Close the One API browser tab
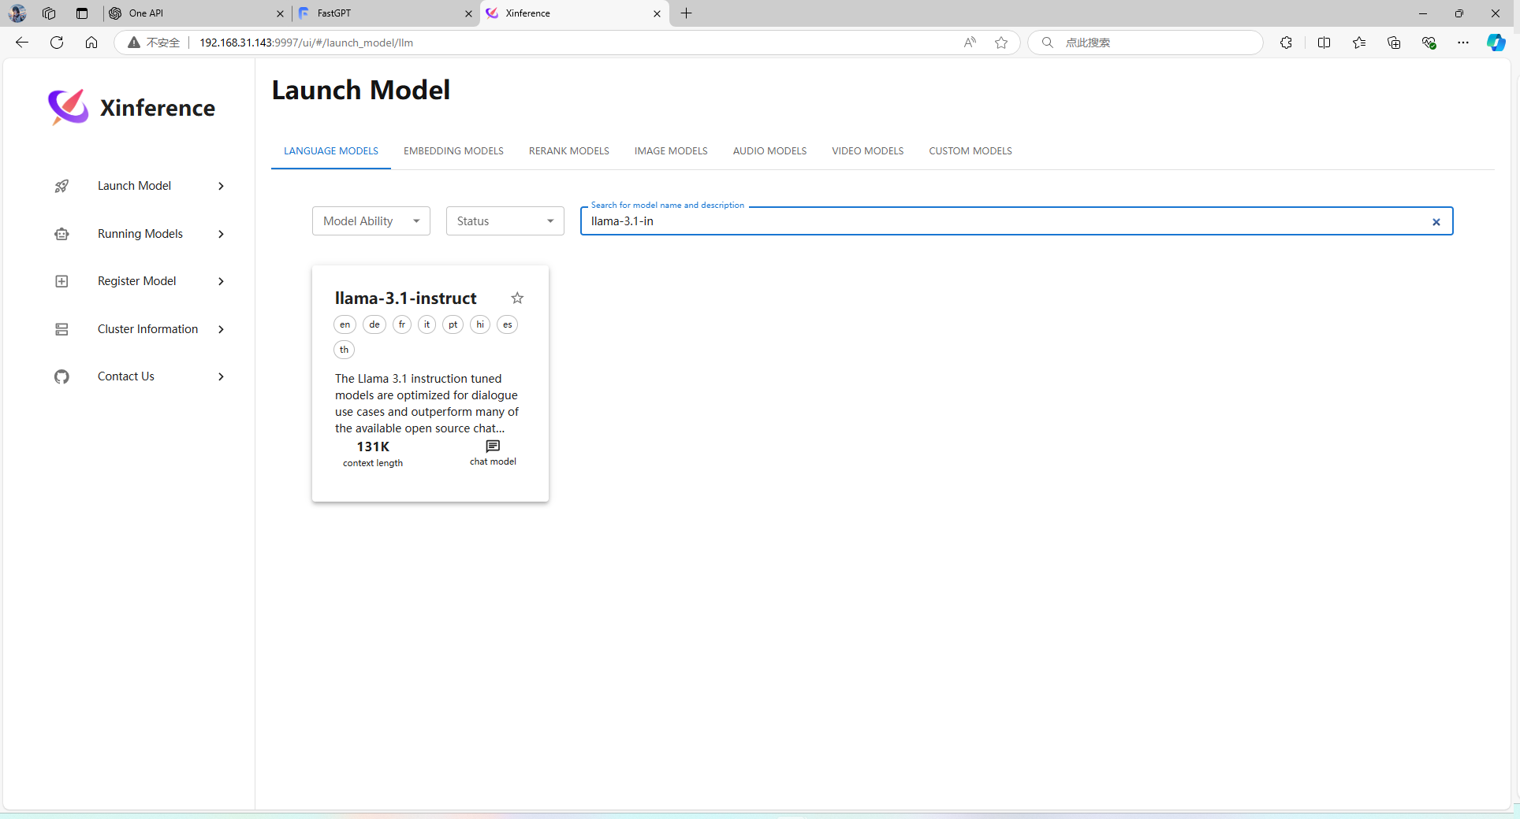Image resolution: width=1520 pixels, height=819 pixels. click(x=280, y=13)
